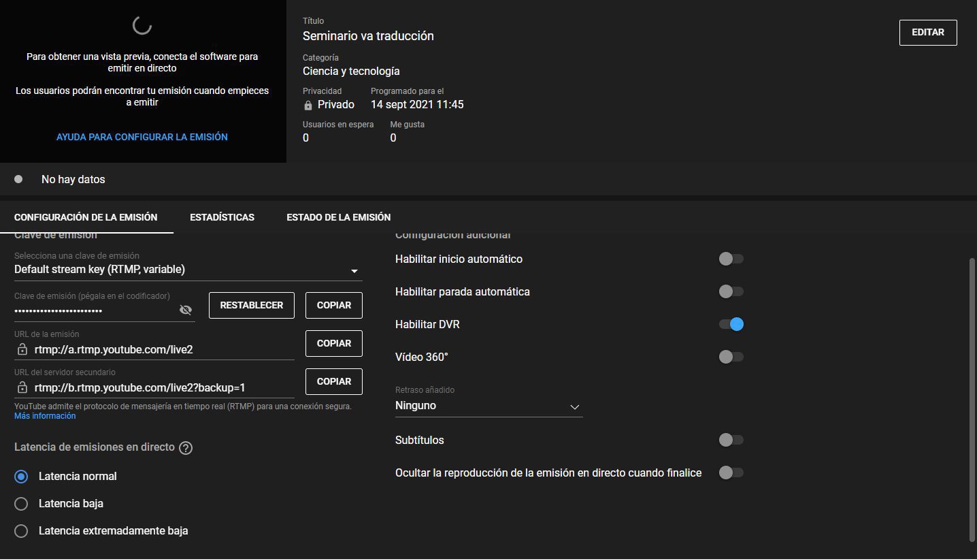The width and height of the screenshot is (977, 559).
Task: Open the Ayuda para configurar la emisión link
Action: [x=142, y=137]
